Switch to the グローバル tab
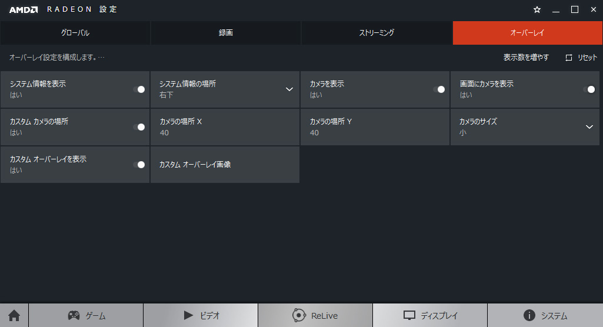 coord(75,33)
